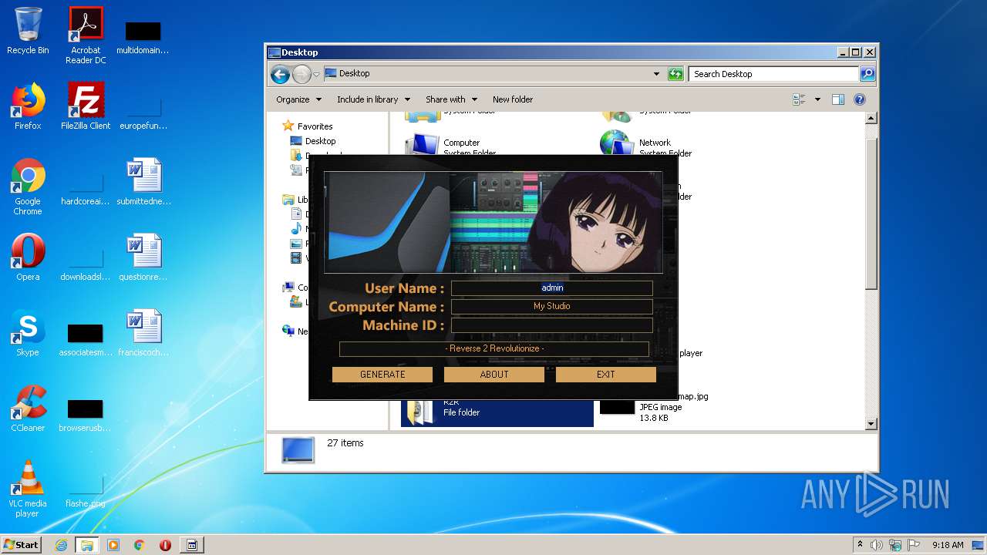Open the Organize menu
The height and width of the screenshot is (555, 987).
pyautogui.click(x=298, y=99)
